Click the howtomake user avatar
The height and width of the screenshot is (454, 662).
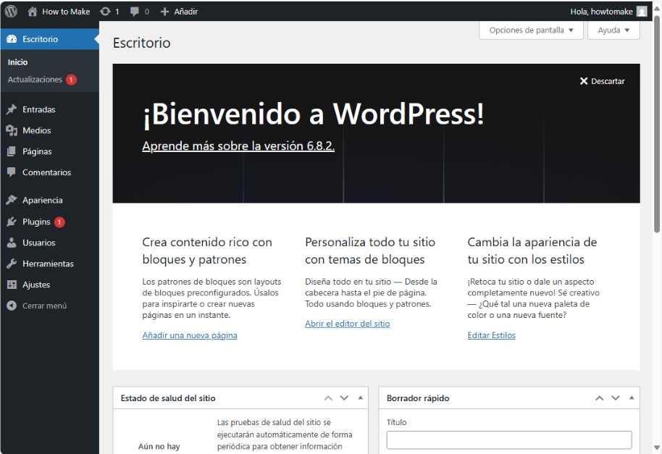click(642, 12)
